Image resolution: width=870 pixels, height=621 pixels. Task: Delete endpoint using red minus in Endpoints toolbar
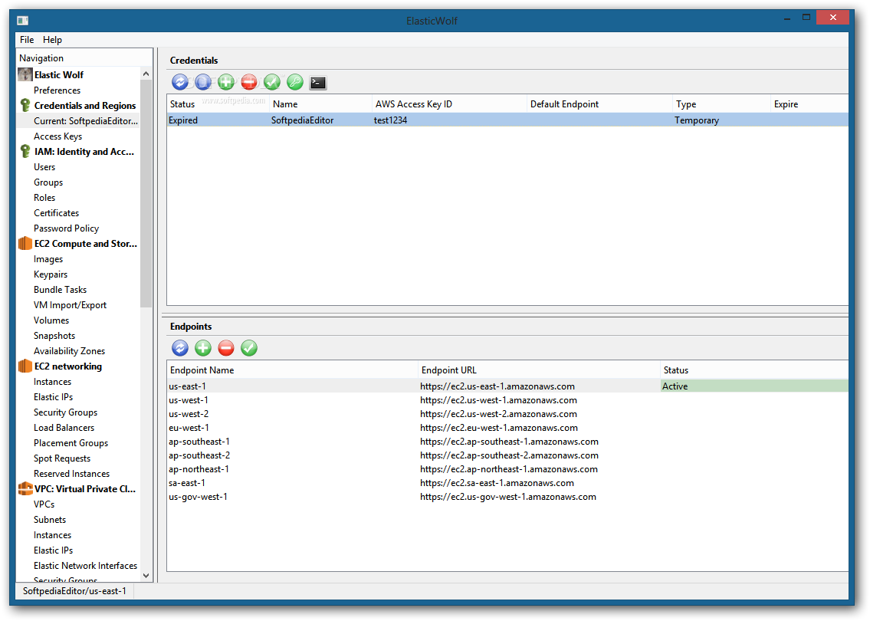(226, 348)
